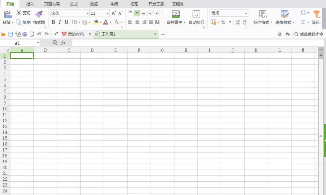
Task: Apply percent style format
Action: click(223, 22)
